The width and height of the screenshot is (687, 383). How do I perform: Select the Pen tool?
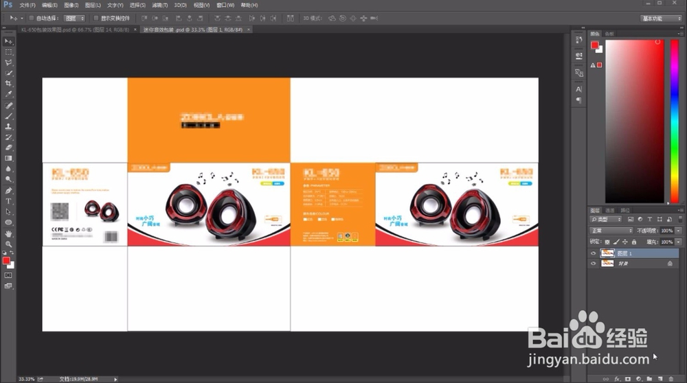coord(8,190)
